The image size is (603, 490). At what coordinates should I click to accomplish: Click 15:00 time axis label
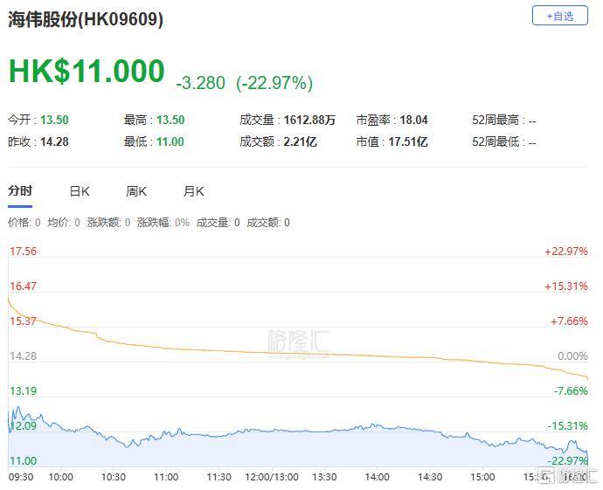(x=482, y=477)
